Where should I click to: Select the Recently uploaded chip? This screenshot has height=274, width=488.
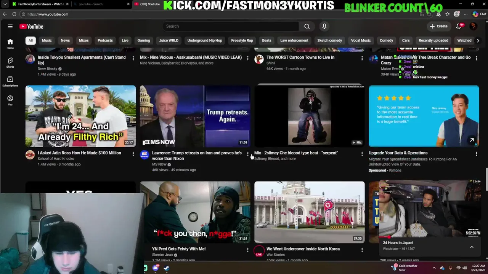[x=433, y=40]
